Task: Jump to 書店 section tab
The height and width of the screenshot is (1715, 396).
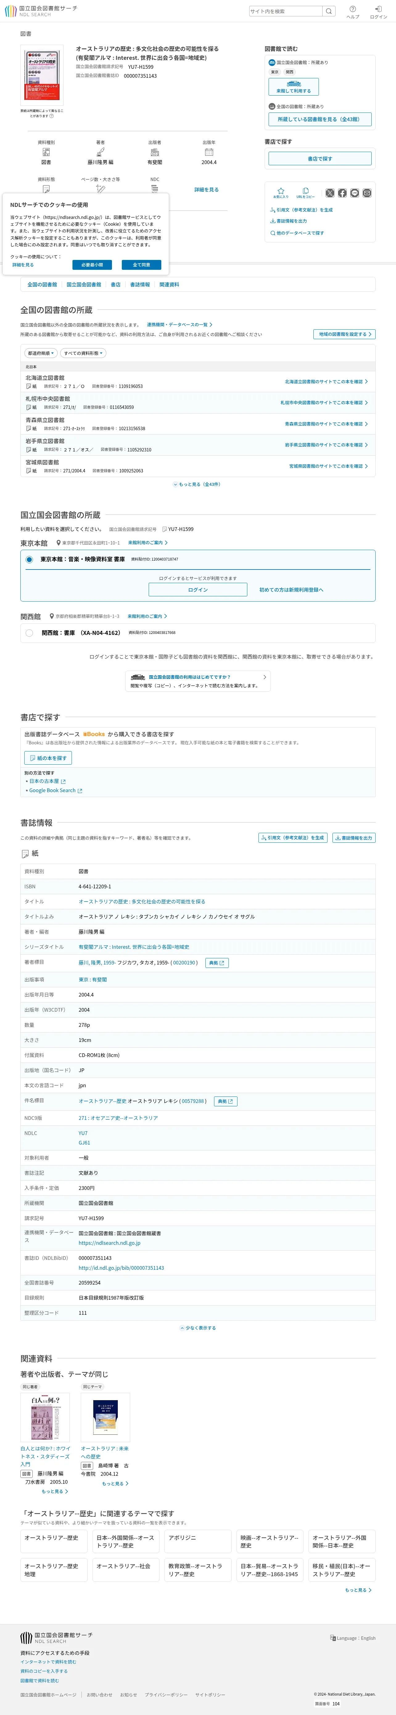Action: (115, 284)
